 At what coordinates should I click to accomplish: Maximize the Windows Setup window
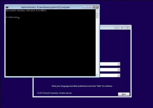122,28
